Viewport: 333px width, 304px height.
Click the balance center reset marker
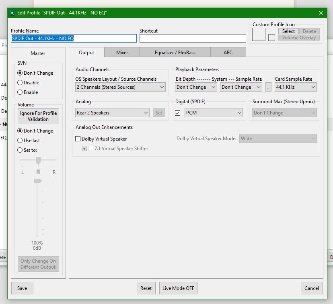(x=38, y=172)
